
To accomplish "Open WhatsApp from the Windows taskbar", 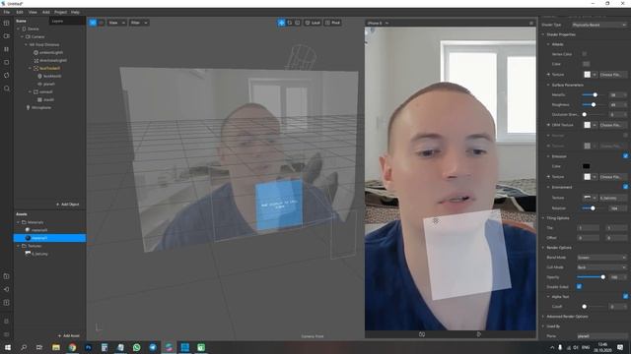I will [x=136, y=347].
